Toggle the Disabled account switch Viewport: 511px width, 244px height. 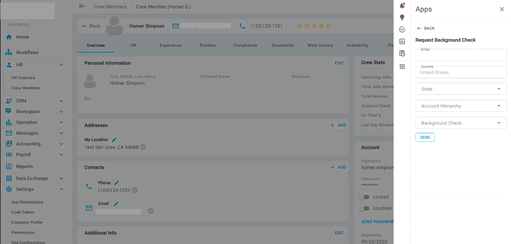click(364, 208)
